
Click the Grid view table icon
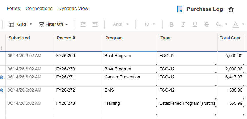click(11, 24)
